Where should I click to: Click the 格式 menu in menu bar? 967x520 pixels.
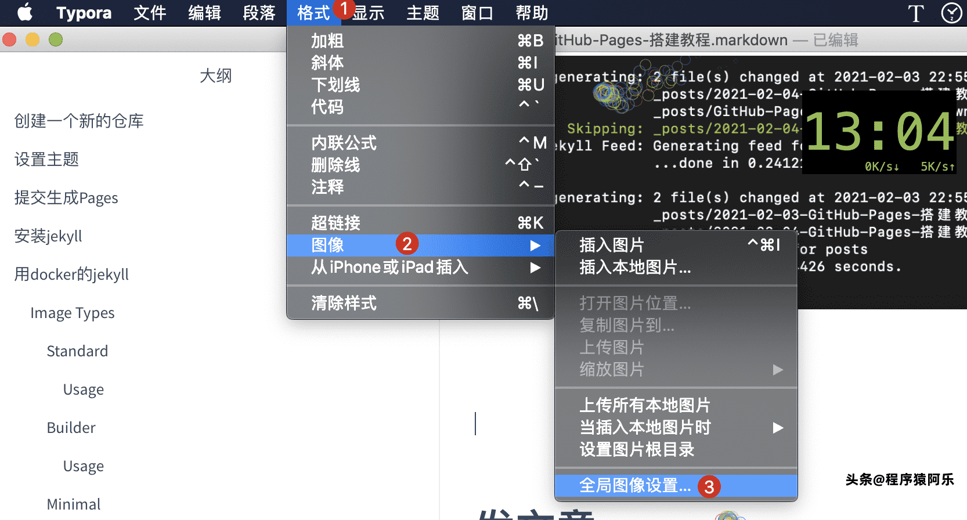pyautogui.click(x=313, y=13)
